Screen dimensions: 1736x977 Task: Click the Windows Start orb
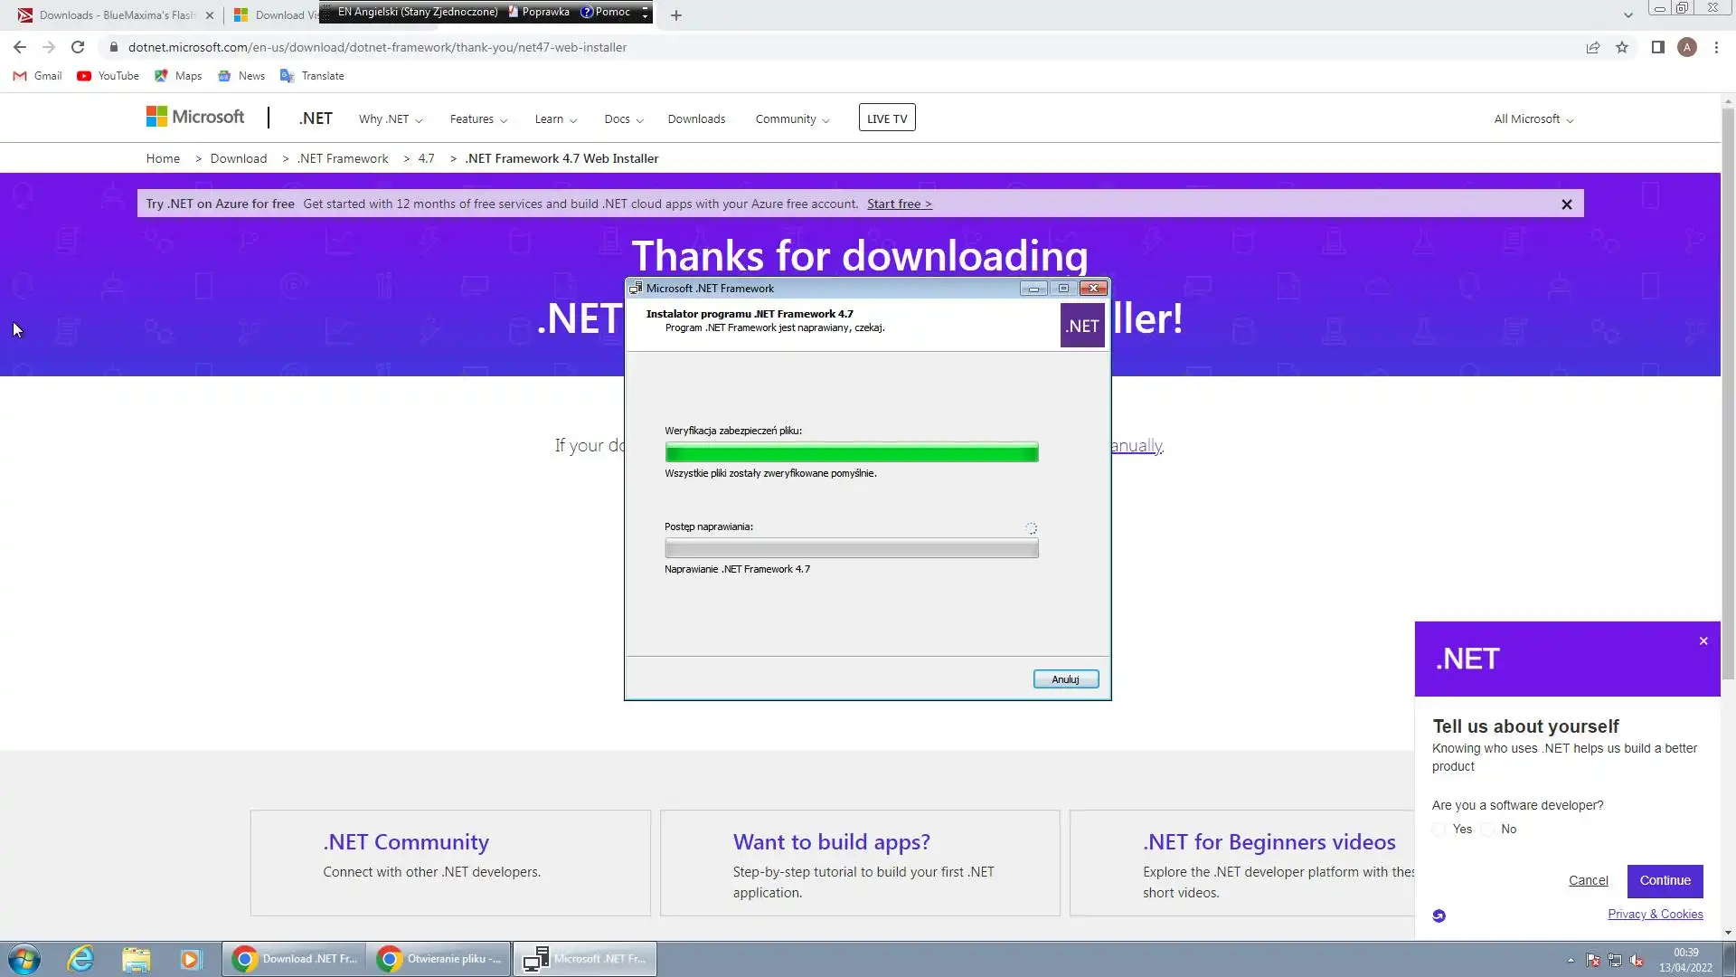[24, 959]
